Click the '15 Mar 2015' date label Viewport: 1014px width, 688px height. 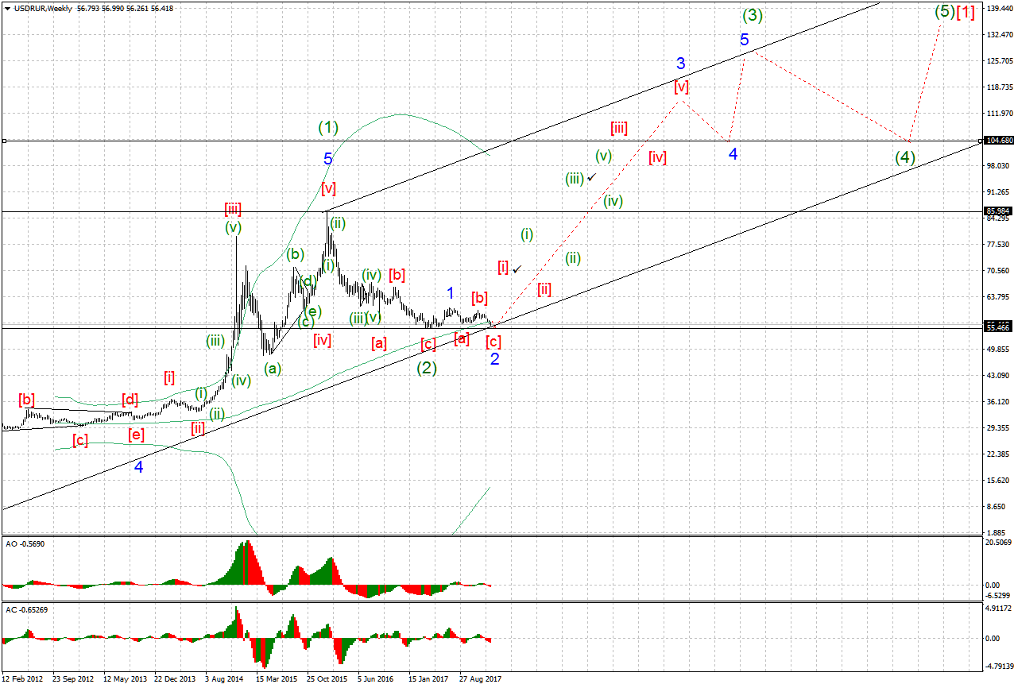point(277,679)
